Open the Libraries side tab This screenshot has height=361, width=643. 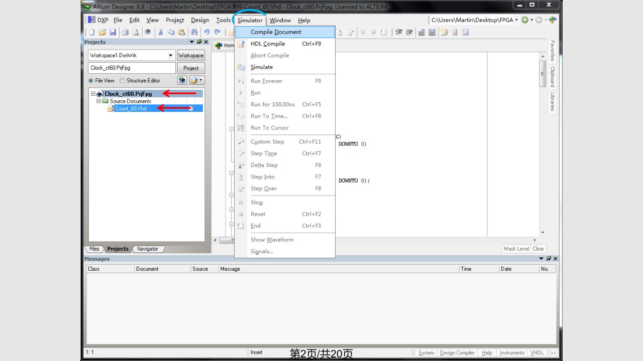tap(552, 102)
